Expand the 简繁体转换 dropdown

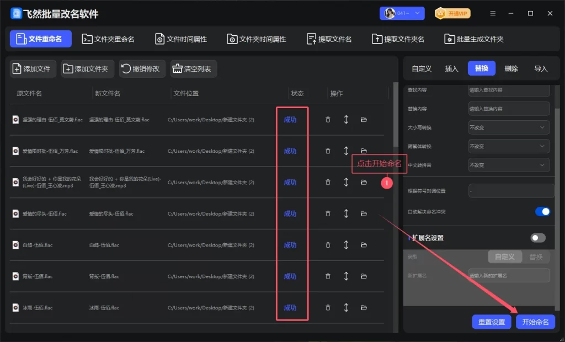click(x=508, y=146)
